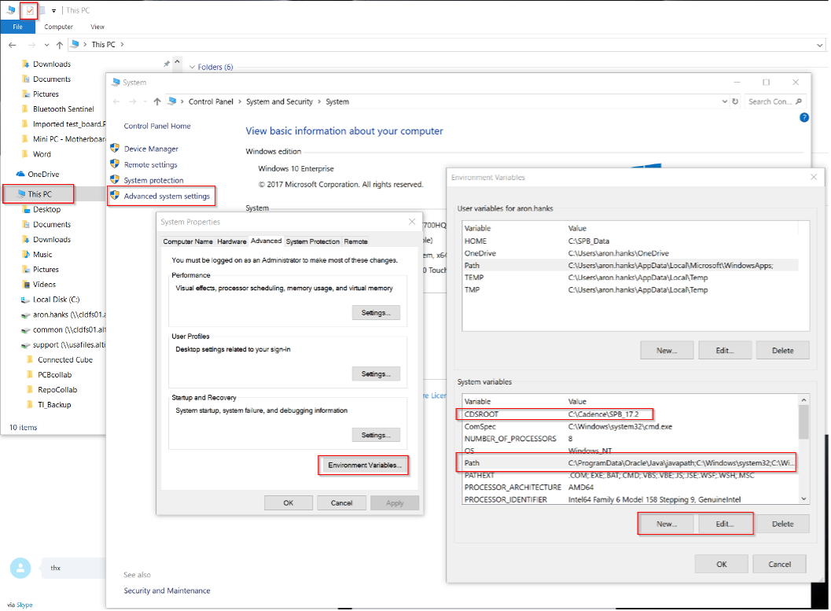Open the recent locations dropdown in Explorer

pyautogui.click(x=46, y=45)
